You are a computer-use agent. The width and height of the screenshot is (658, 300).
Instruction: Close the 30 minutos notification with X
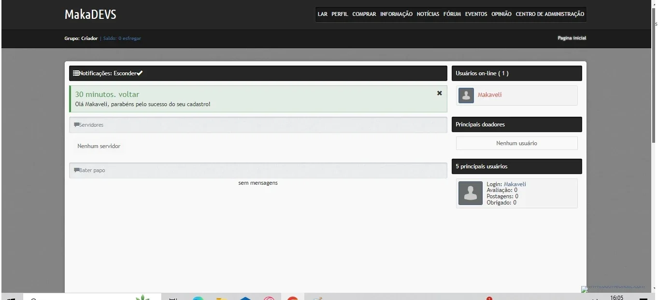(439, 93)
